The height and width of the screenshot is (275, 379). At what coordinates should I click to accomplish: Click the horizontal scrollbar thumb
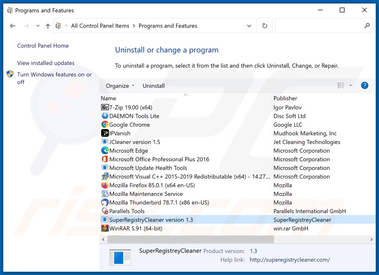(190, 239)
